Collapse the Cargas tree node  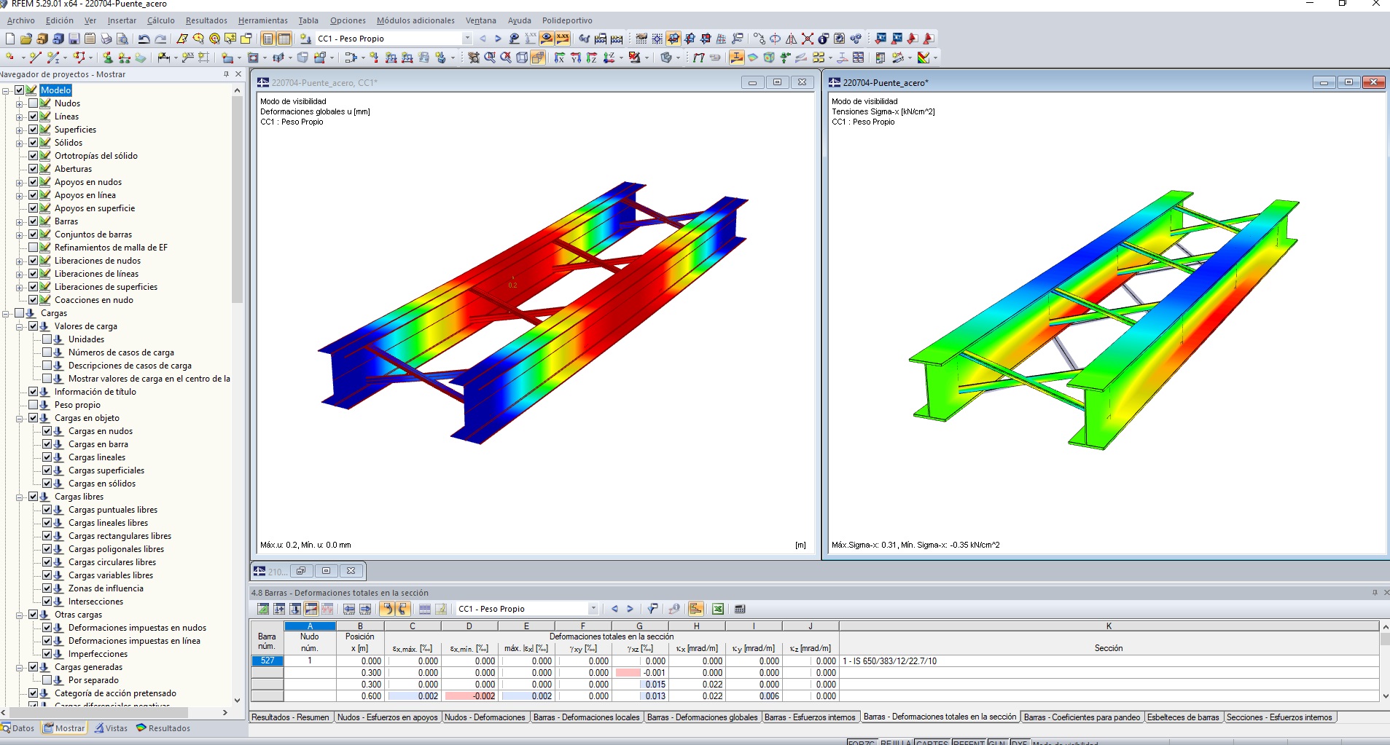(x=6, y=313)
